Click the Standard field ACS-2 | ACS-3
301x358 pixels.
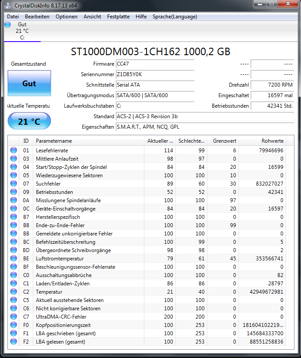coord(205,116)
